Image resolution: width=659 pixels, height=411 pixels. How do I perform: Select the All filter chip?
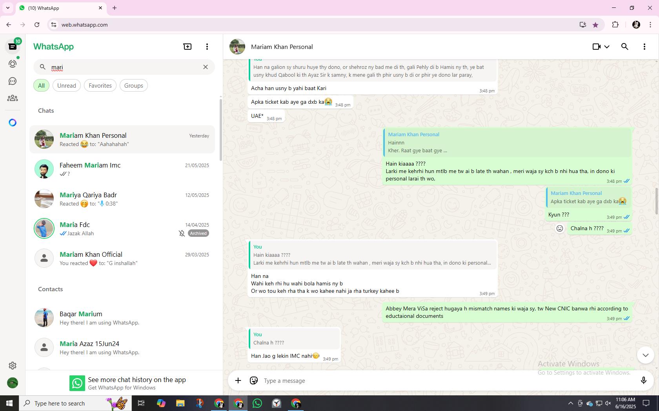[41, 86]
